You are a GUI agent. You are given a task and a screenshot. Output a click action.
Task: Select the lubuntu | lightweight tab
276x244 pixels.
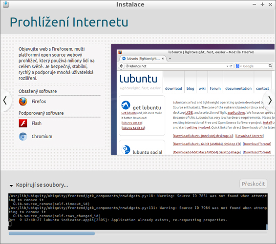[143, 59]
